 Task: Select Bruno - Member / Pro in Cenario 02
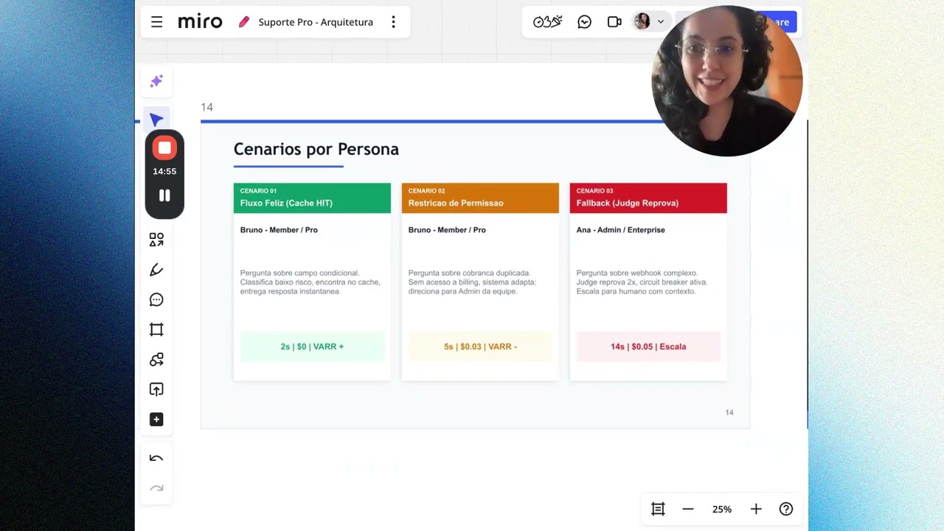point(447,230)
